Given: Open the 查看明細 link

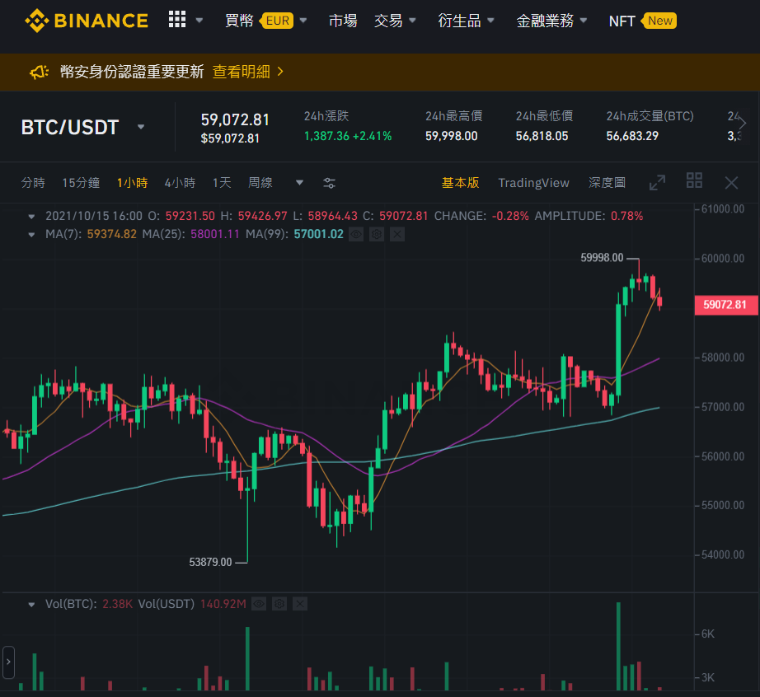Looking at the screenshot, I should [242, 72].
